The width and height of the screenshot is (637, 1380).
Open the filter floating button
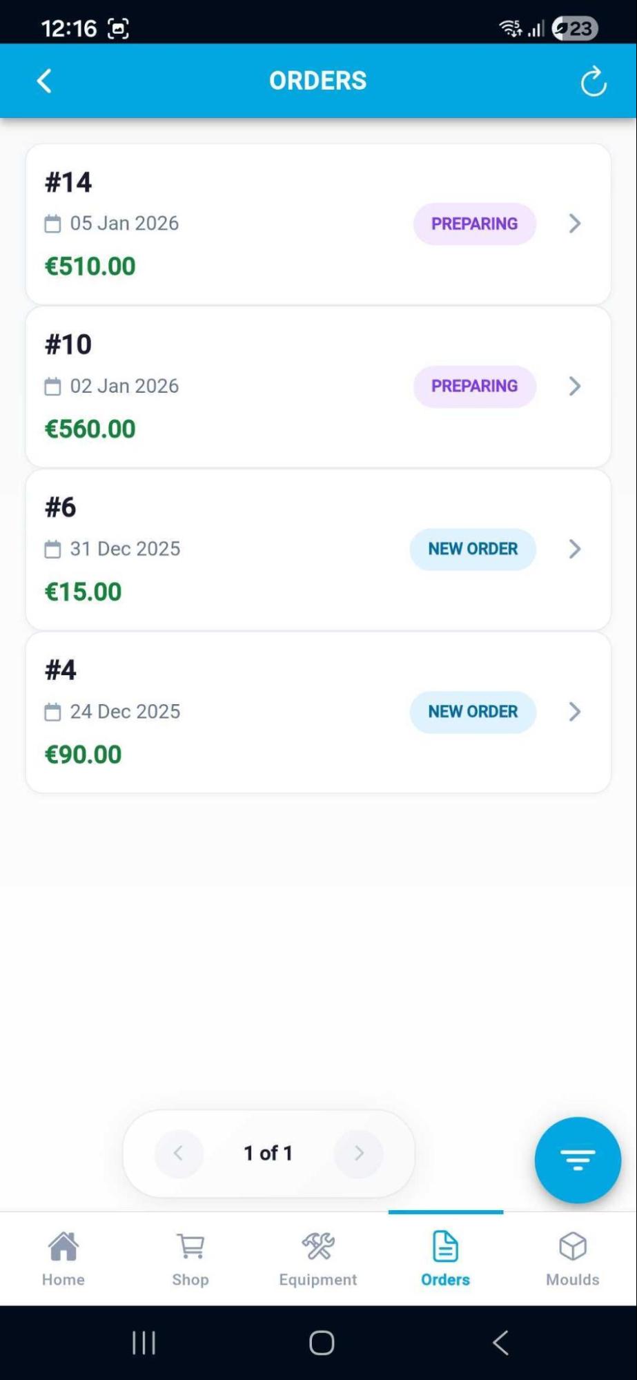(577, 1160)
